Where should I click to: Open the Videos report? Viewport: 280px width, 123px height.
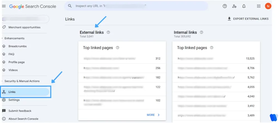click(13, 70)
